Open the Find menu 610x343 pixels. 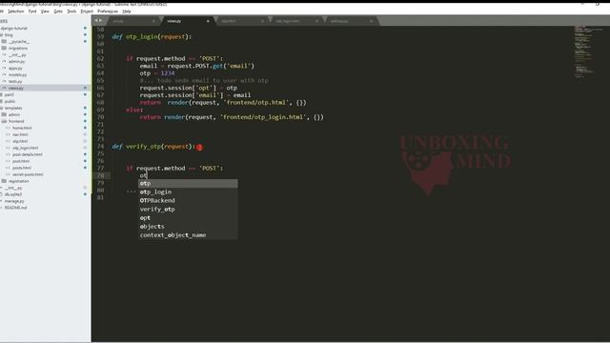pyautogui.click(x=32, y=11)
